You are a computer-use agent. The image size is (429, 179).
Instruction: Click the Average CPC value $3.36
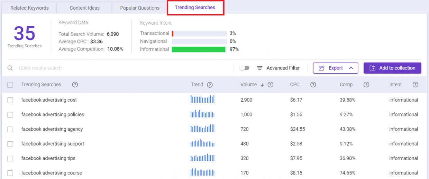click(97, 41)
